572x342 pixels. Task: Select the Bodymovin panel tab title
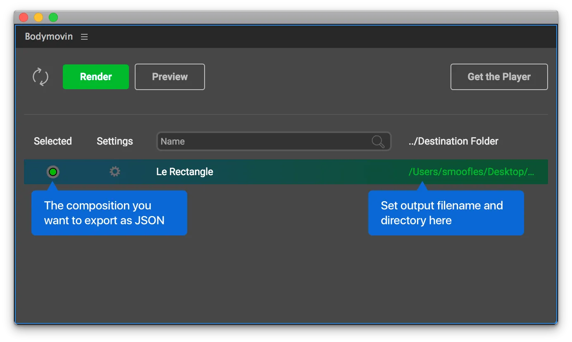click(49, 37)
